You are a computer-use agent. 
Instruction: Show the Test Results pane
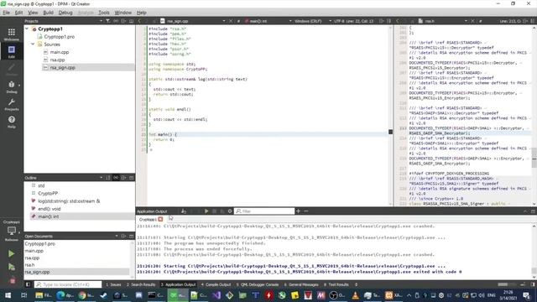click(336, 284)
